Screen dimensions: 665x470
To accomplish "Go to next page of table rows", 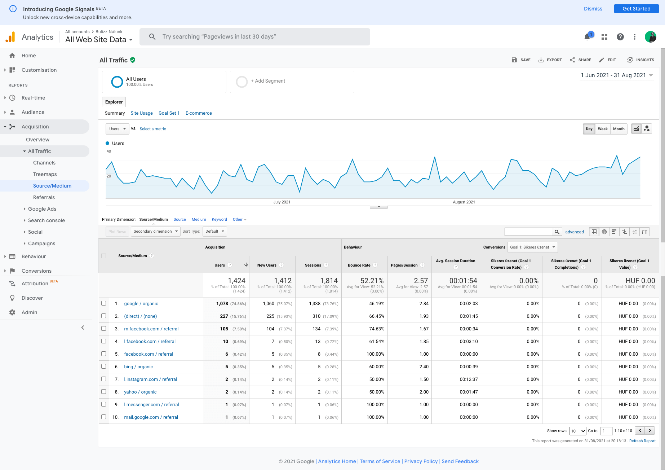I will (x=650, y=430).
